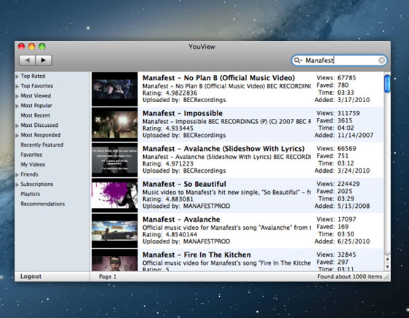The image size is (409, 318).
Task: Clear the search field with X icon
Action: coord(381,61)
